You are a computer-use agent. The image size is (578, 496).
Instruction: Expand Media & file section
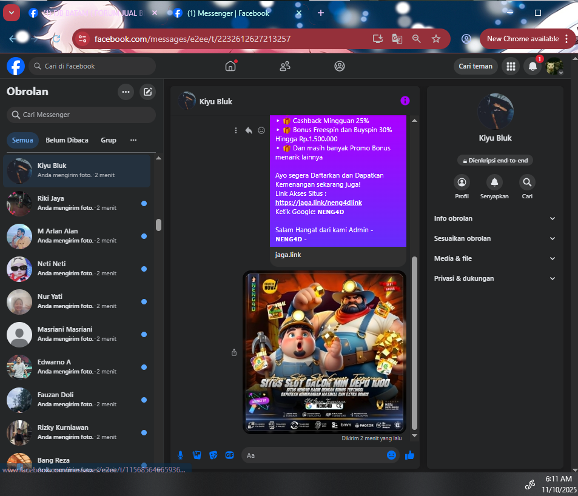point(494,258)
